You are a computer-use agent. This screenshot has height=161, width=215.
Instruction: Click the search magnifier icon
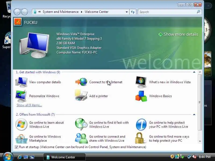(198, 12)
